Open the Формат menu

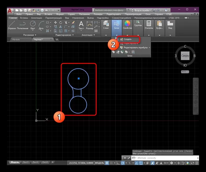[x=60, y=14]
